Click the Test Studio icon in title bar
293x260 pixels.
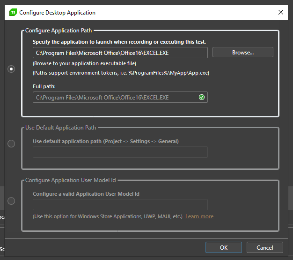tap(13, 13)
